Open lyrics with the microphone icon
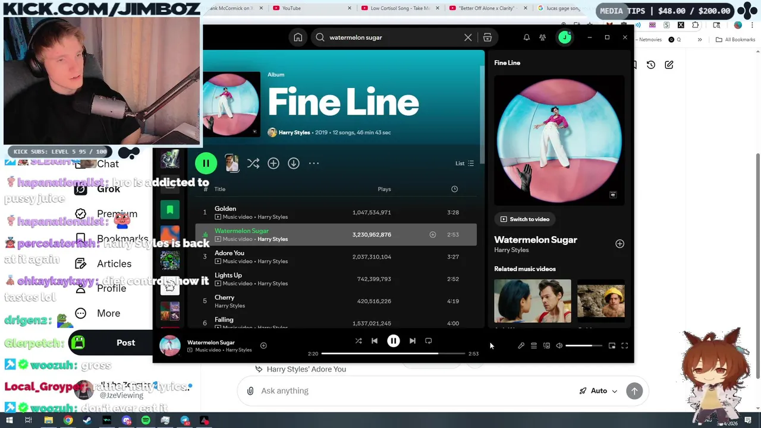 pyautogui.click(x=521, y=346)
